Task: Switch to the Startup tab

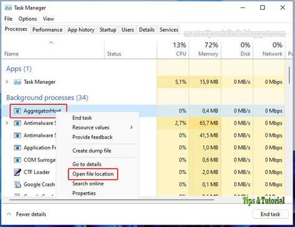Action: (x=108, y=30)
